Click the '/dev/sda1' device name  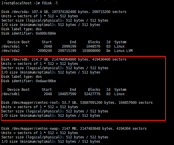(x=11, y=46)
